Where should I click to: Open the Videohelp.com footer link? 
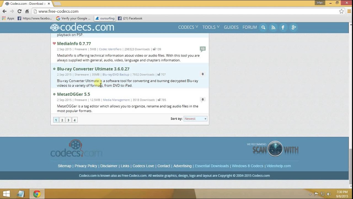point(279,166)
